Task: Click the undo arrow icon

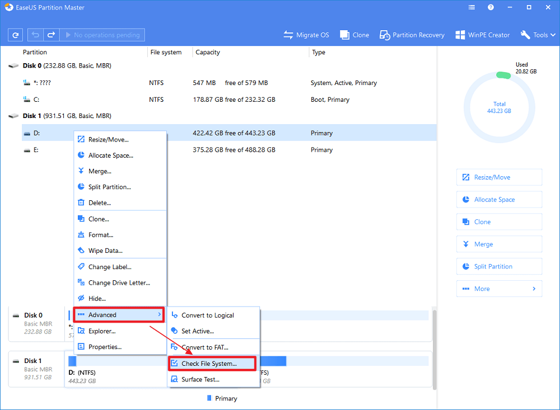Action: (36, 35)
